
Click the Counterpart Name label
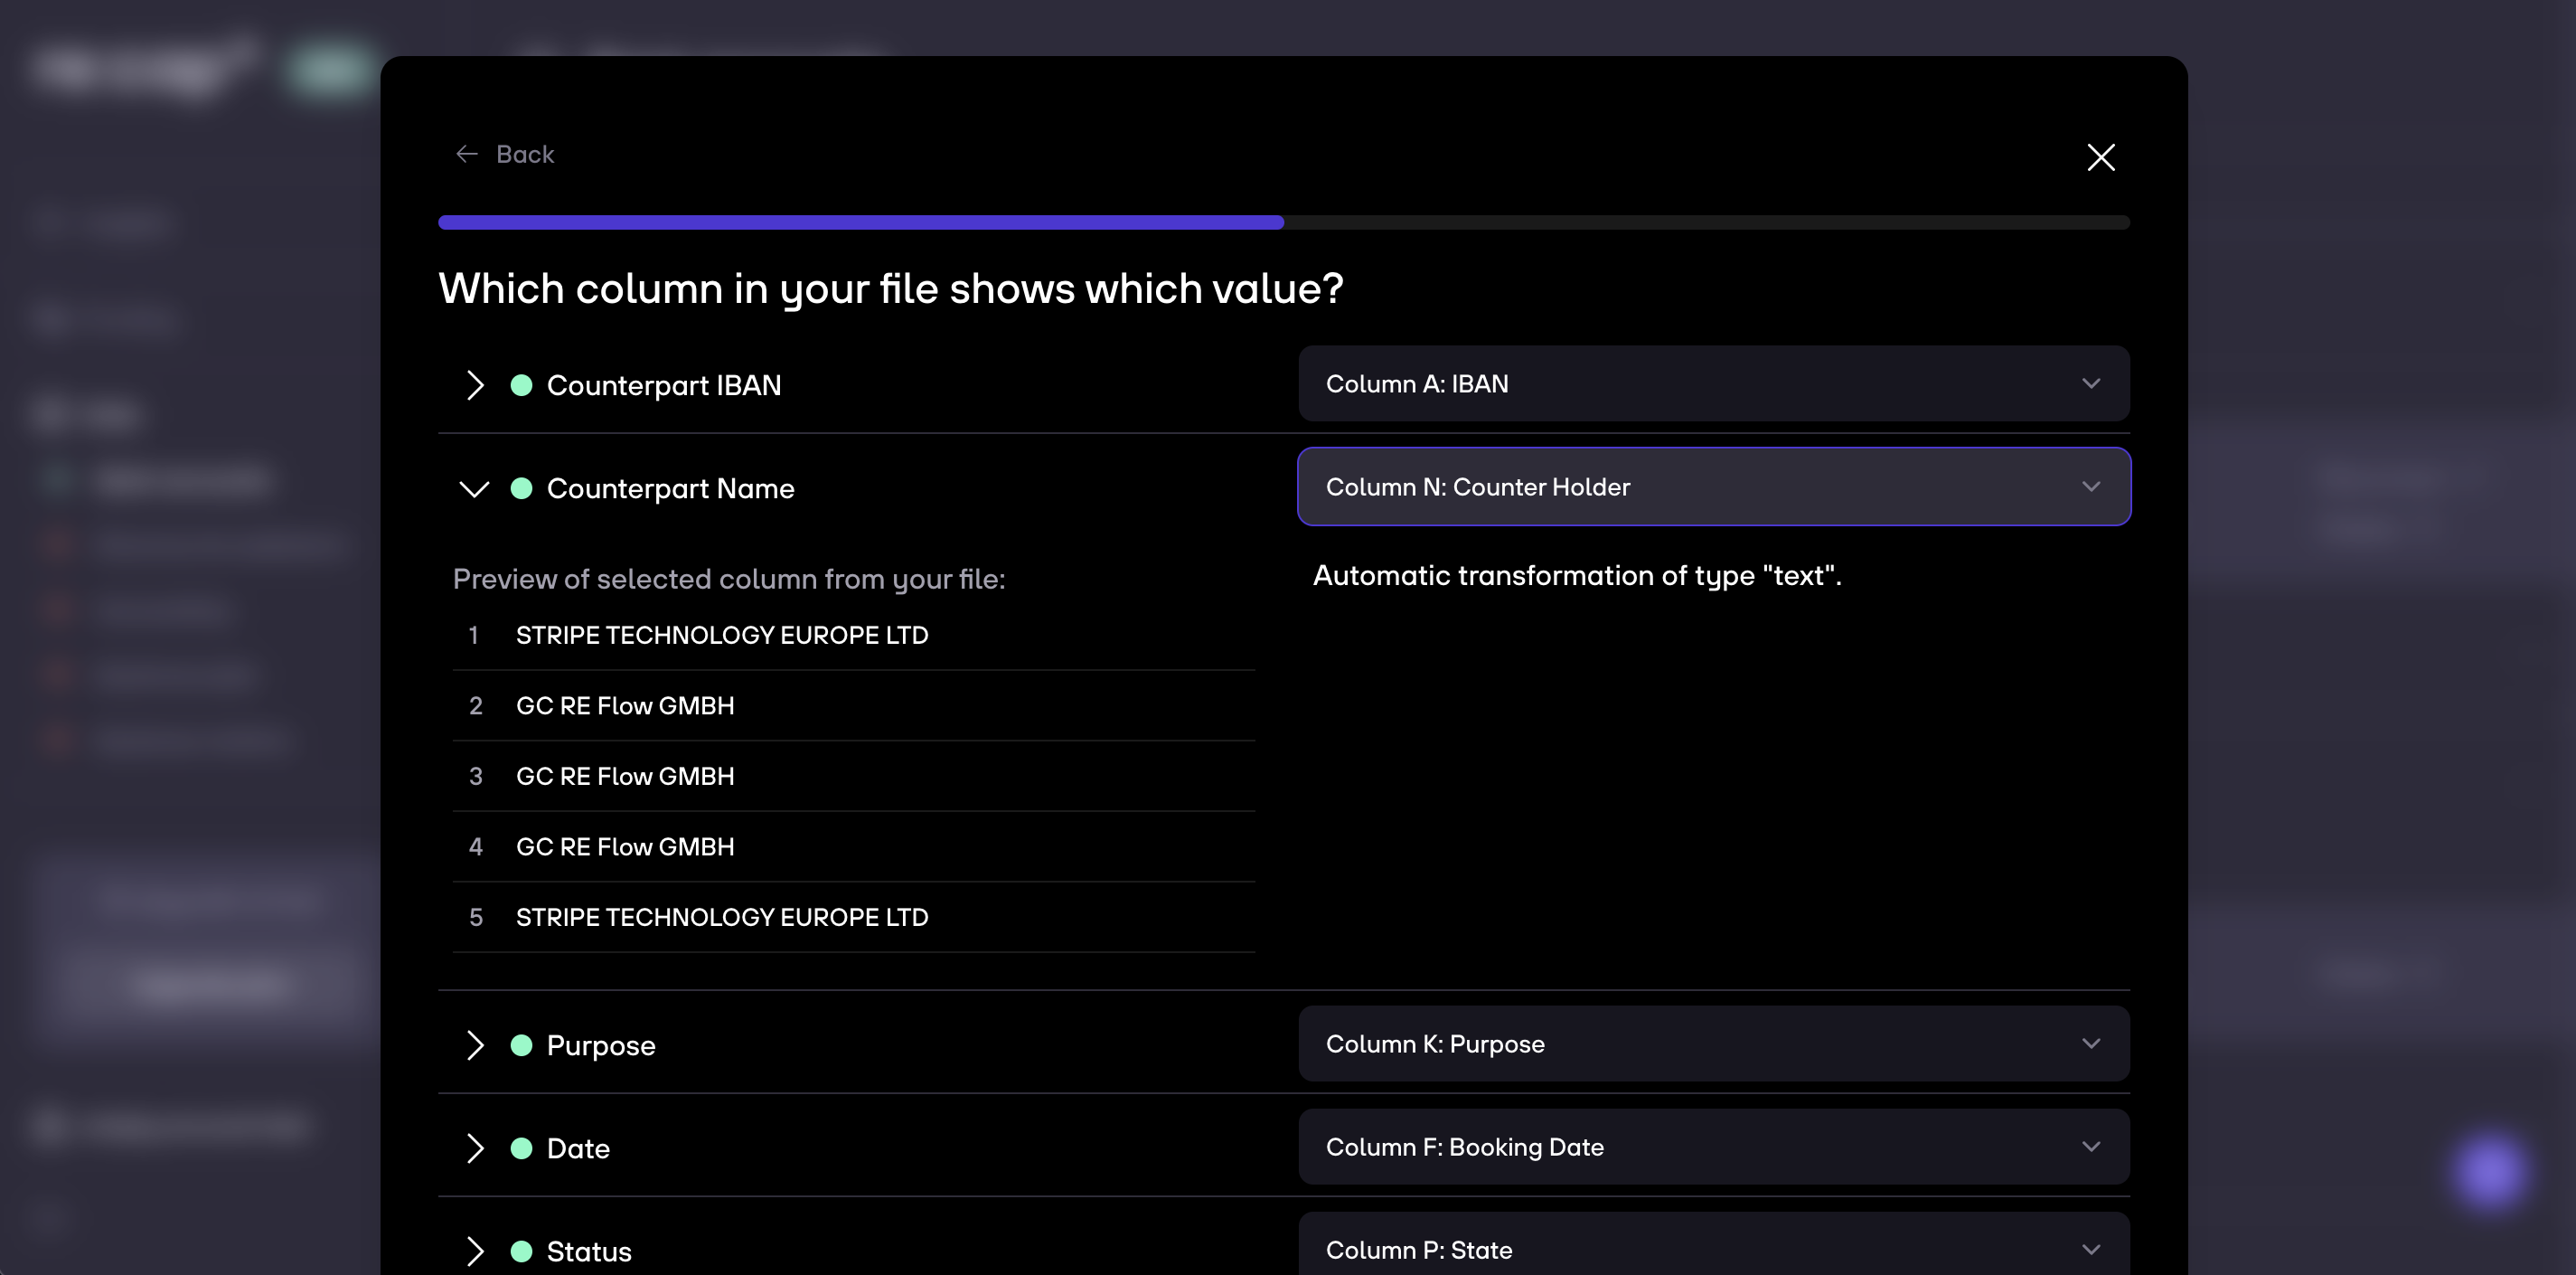pyautogui.click(x=670, y=488)
